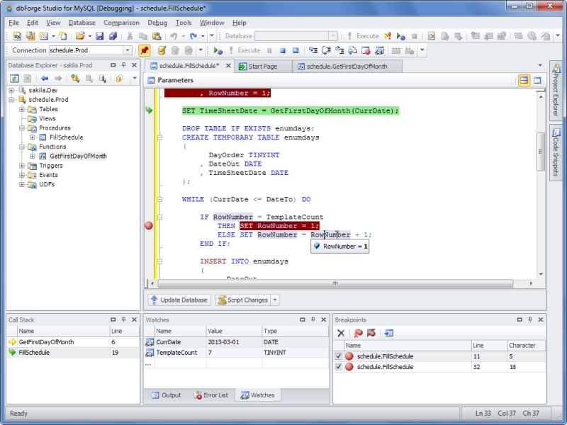The height and width of the screenshot is (425, 567).
Task: Click the Paste clipboard icon
Action: [x=157, y=36]
